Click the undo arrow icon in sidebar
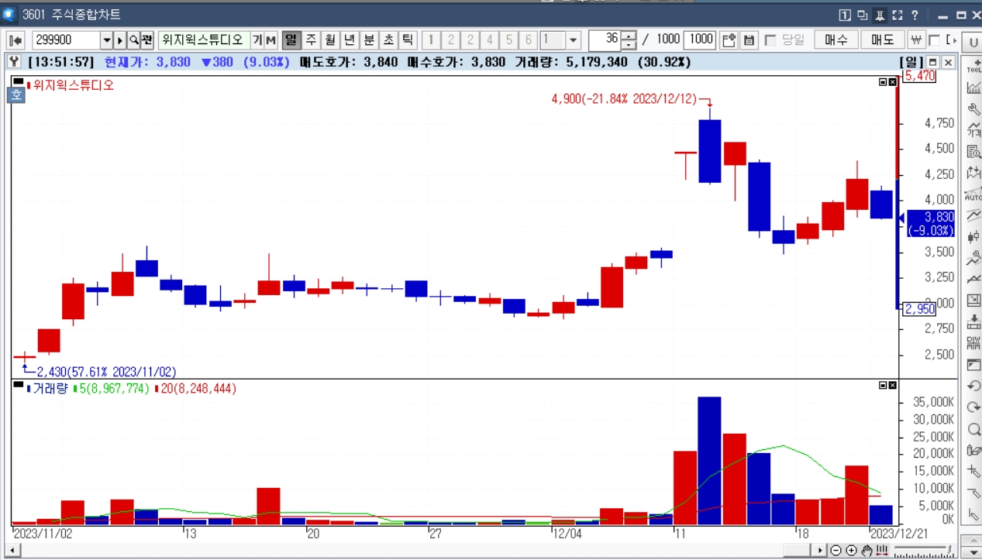 click(x=973, y=386)
